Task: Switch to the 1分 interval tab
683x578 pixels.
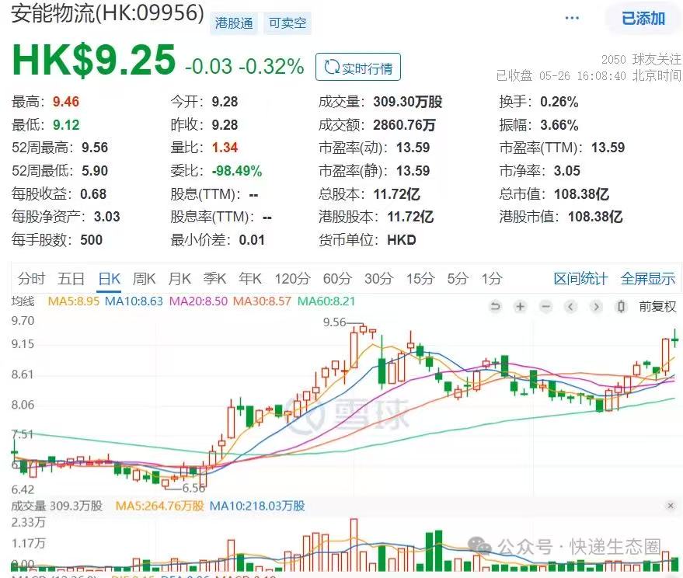Action: coord(492,278)
